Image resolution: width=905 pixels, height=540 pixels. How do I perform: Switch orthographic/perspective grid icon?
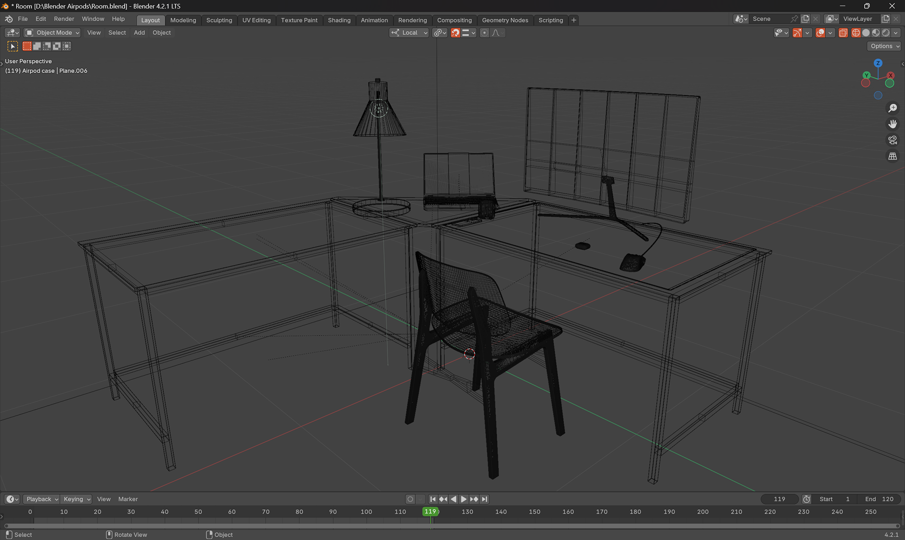(892, 156)
